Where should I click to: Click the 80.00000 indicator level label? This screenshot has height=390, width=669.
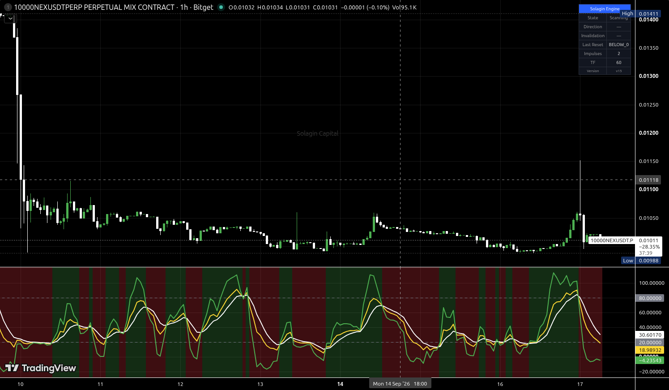[650, 298]
